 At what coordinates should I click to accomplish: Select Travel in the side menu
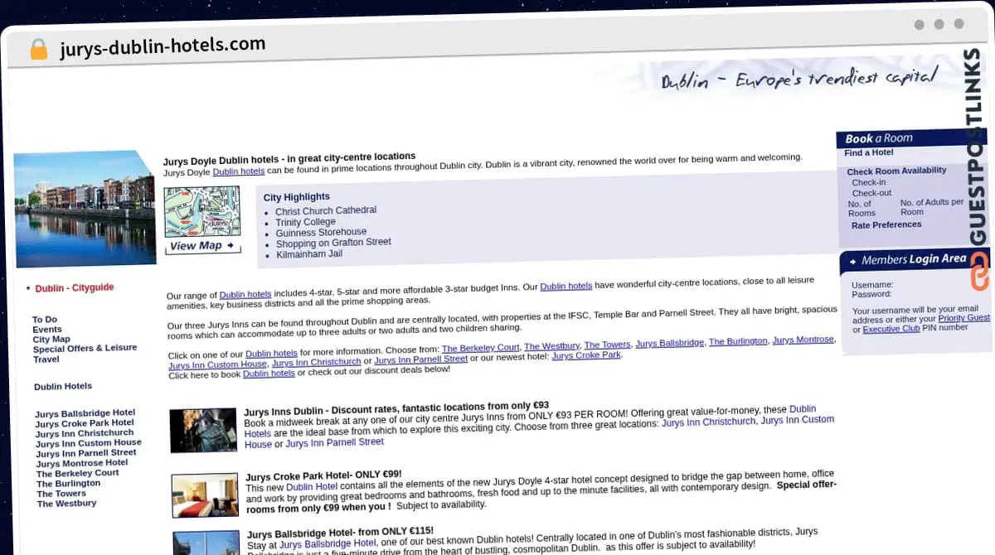pyautogui.click(x=46, y=359)
